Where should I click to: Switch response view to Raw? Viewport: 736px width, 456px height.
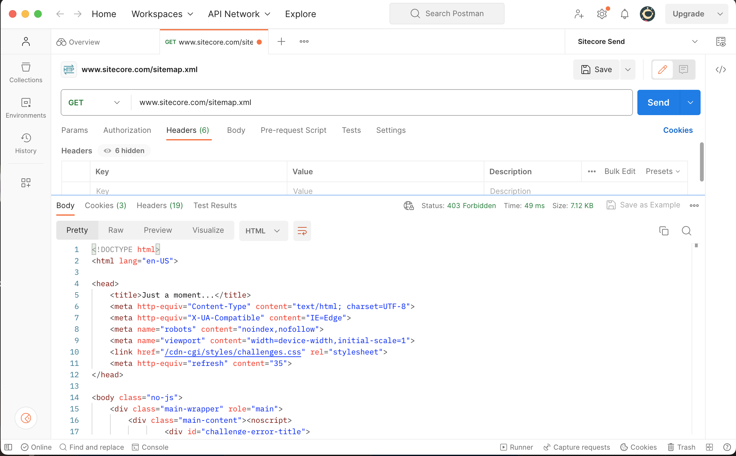coord(116,230)
